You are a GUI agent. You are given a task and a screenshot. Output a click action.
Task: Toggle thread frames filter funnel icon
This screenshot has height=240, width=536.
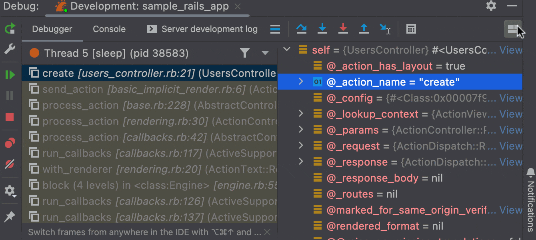click(244, 53)
